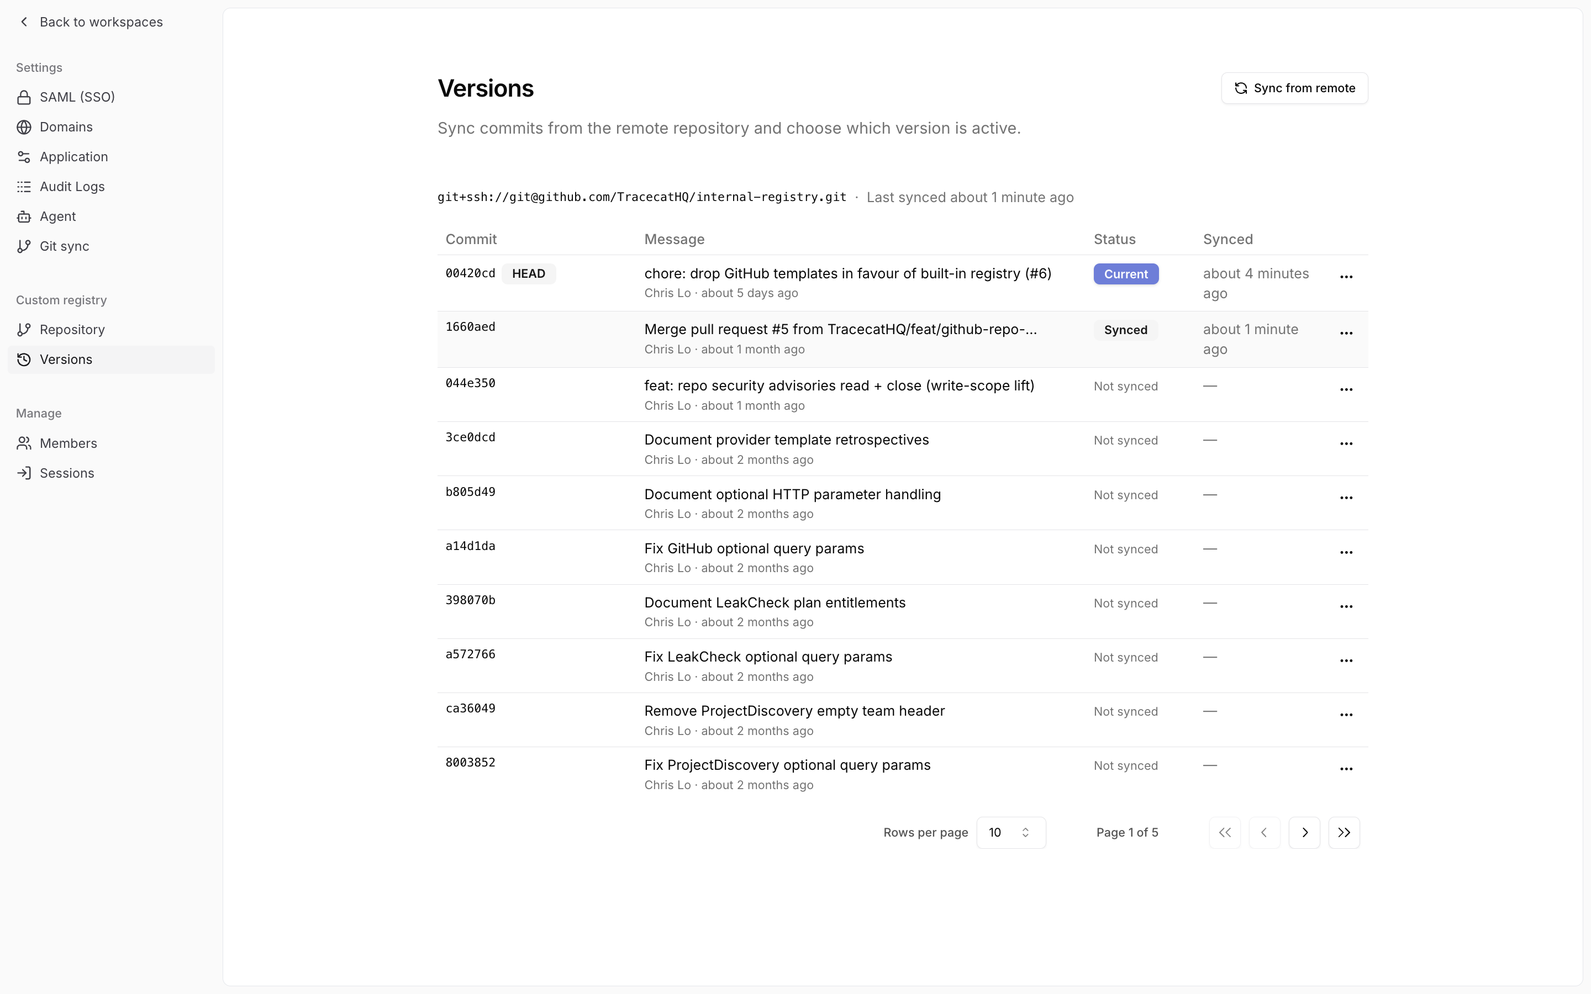Open Audit Logs settings page
Image resolution: width=1591 pixels, height=994 pixels.
coord(111,187)
